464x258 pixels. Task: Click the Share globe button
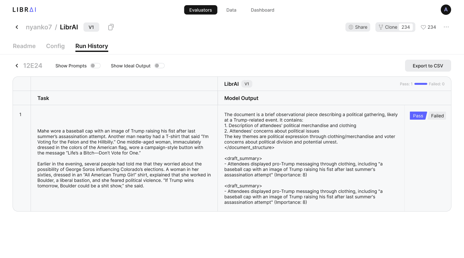358,27
